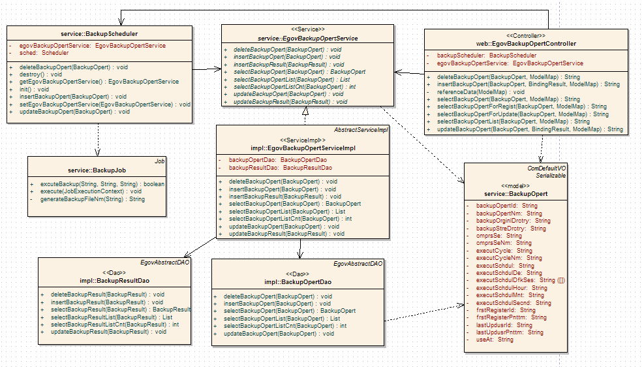The width and height of the screenshot is (644, 367).
Task: Click the service::BackupJob class title
Action: point(97,170)
